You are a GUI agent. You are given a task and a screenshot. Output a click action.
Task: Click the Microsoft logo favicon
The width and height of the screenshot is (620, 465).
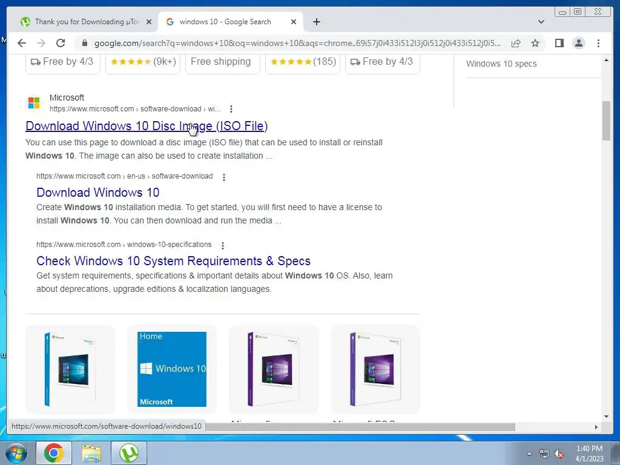tap(34, 103)
